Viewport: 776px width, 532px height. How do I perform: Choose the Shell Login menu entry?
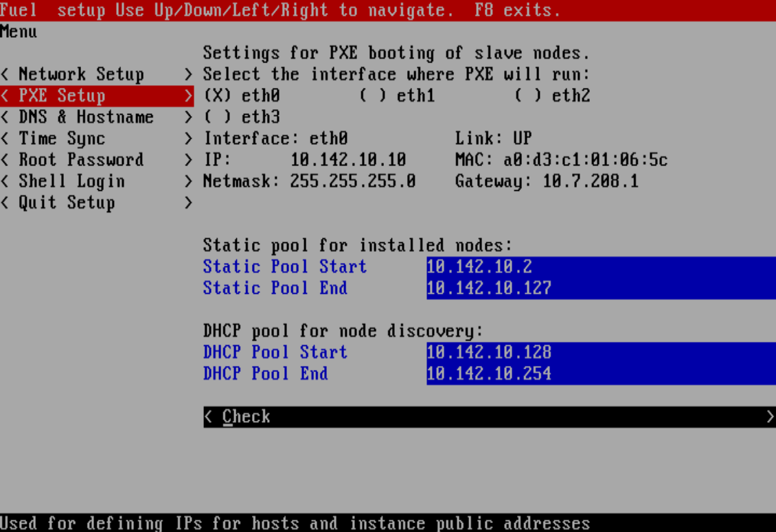pyautogui.click(x=97, y=181)
